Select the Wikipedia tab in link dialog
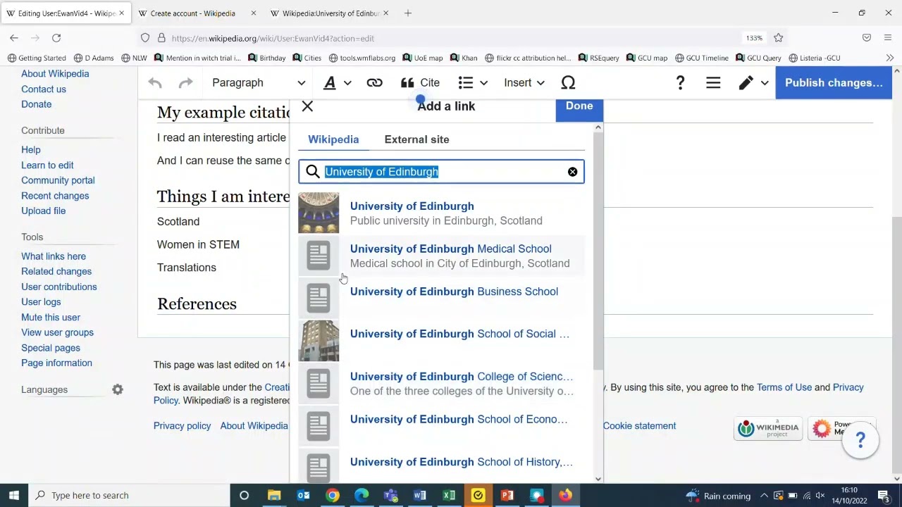Image resolution: width=902 pixels, height=507 pixels. 333,139
